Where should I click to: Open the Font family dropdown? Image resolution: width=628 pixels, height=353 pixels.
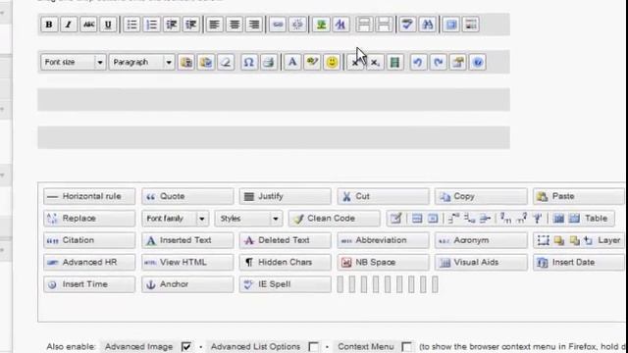(x=175, y=219)
